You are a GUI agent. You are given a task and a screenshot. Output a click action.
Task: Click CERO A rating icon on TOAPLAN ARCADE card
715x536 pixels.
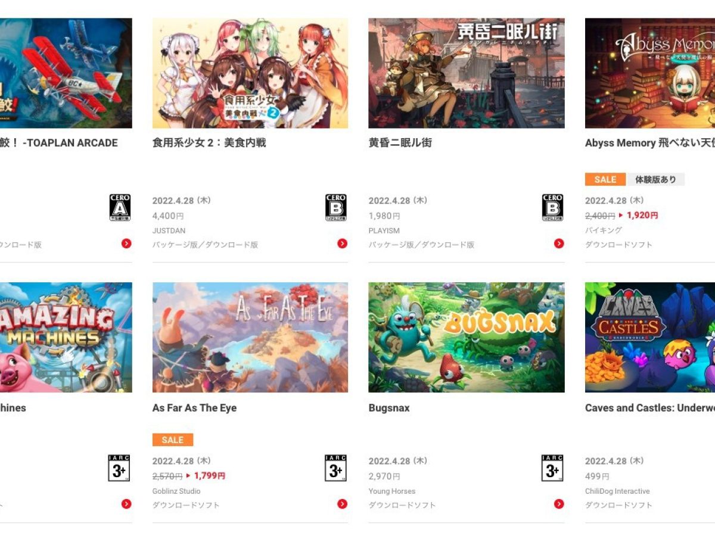coord(120,207)
